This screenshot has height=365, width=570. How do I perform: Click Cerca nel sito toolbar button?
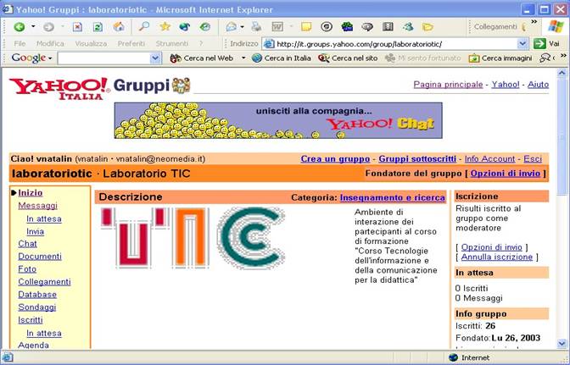(348, 58)
